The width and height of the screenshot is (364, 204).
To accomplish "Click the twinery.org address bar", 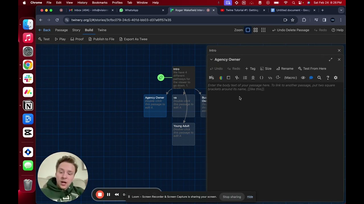I will [180, 20].
